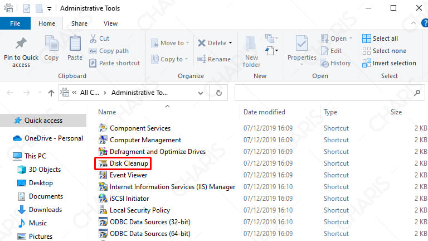Image resolution: width=428 pixels, height=241 pixels.
Task: Click the iSCSI Initiator shortcut icon
Action: click(x=103, y=199)
